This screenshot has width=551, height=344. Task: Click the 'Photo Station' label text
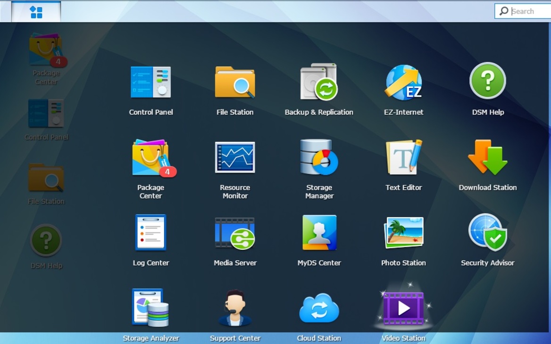[403, 263]
